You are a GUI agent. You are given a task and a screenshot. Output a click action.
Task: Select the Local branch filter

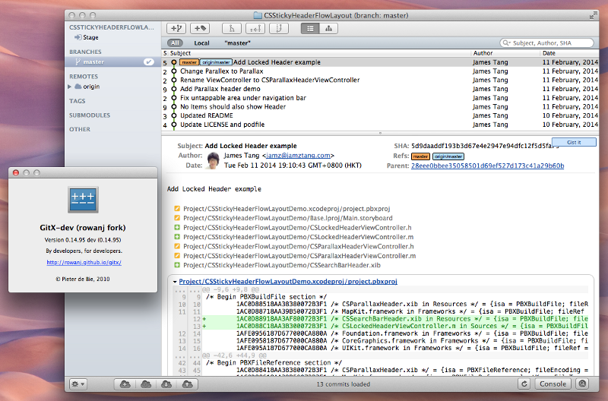pos(201,43)
